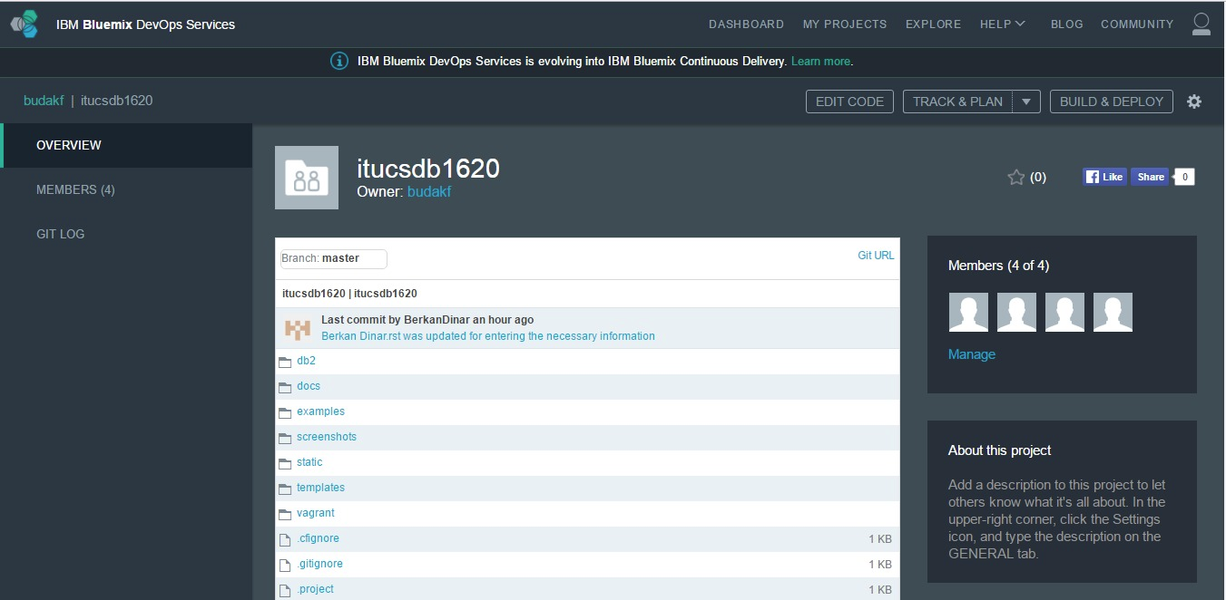
Task: Open the user profile avatar icon
Action: (1201, 24)
